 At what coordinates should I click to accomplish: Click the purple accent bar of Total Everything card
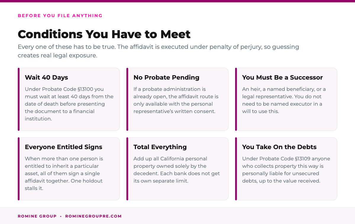point(127,169)
